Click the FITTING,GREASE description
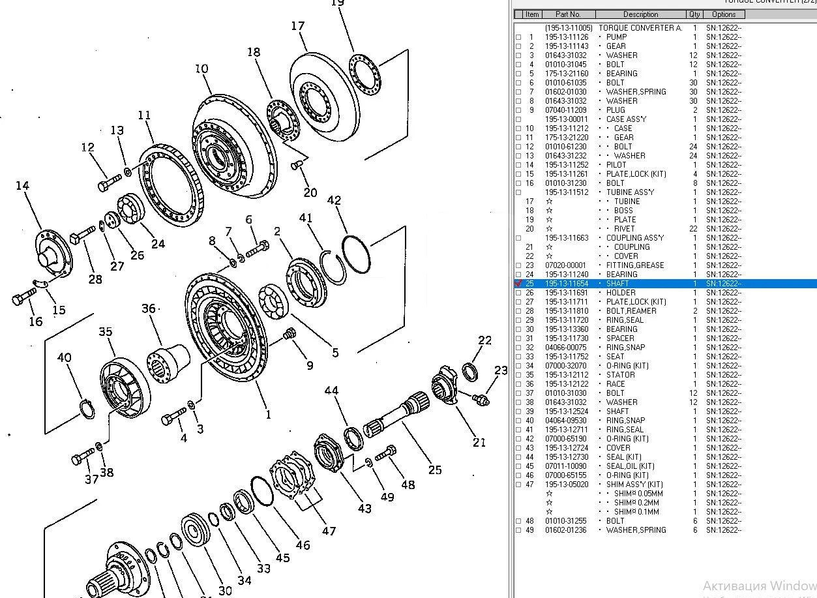This screenshot has width=817, height=598. tap(635, 265)
